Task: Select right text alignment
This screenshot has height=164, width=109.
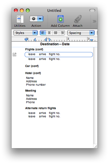Action: [x=62, y=33]
